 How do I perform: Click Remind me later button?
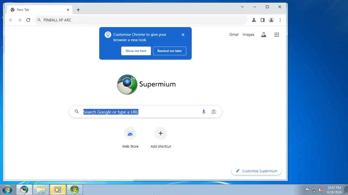click(170, 51)
